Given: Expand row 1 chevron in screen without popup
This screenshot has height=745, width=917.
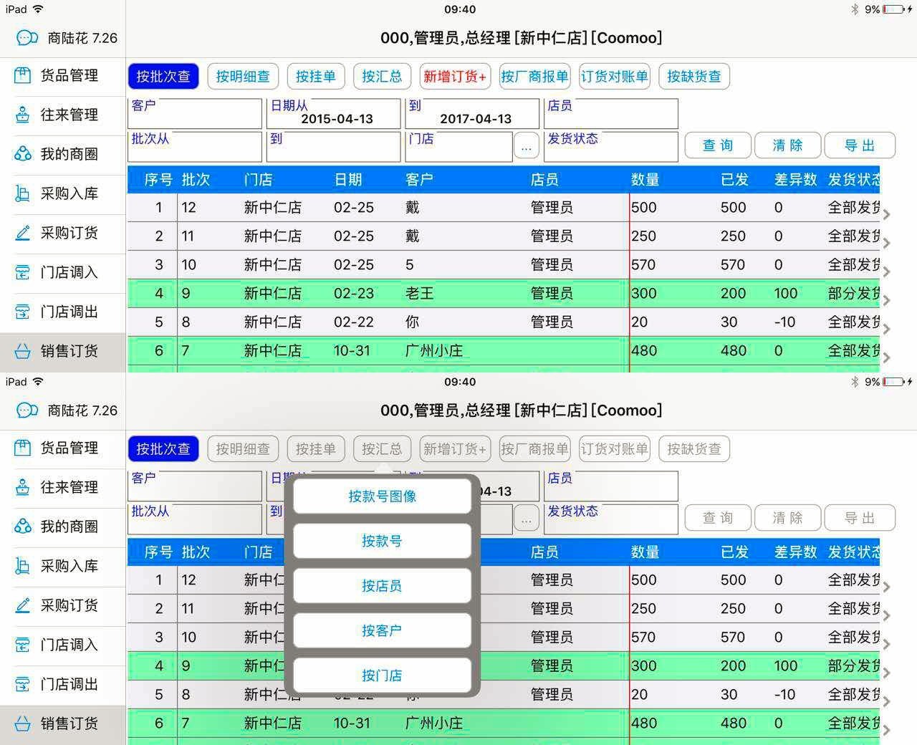Looking at the screenshot, I should (886, 214).
